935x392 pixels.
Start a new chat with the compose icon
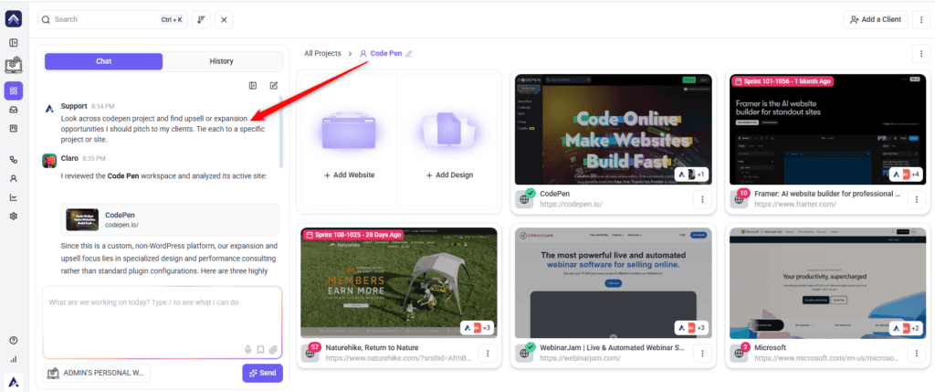[274, 86]
